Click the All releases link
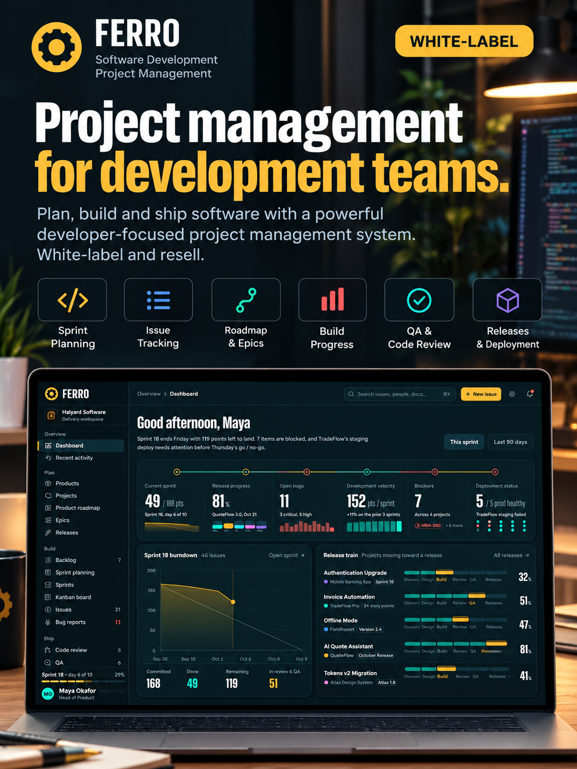Image resolution: width=577 pixels, height=769 pixels. pyautogui.click(x=511, y=556)
